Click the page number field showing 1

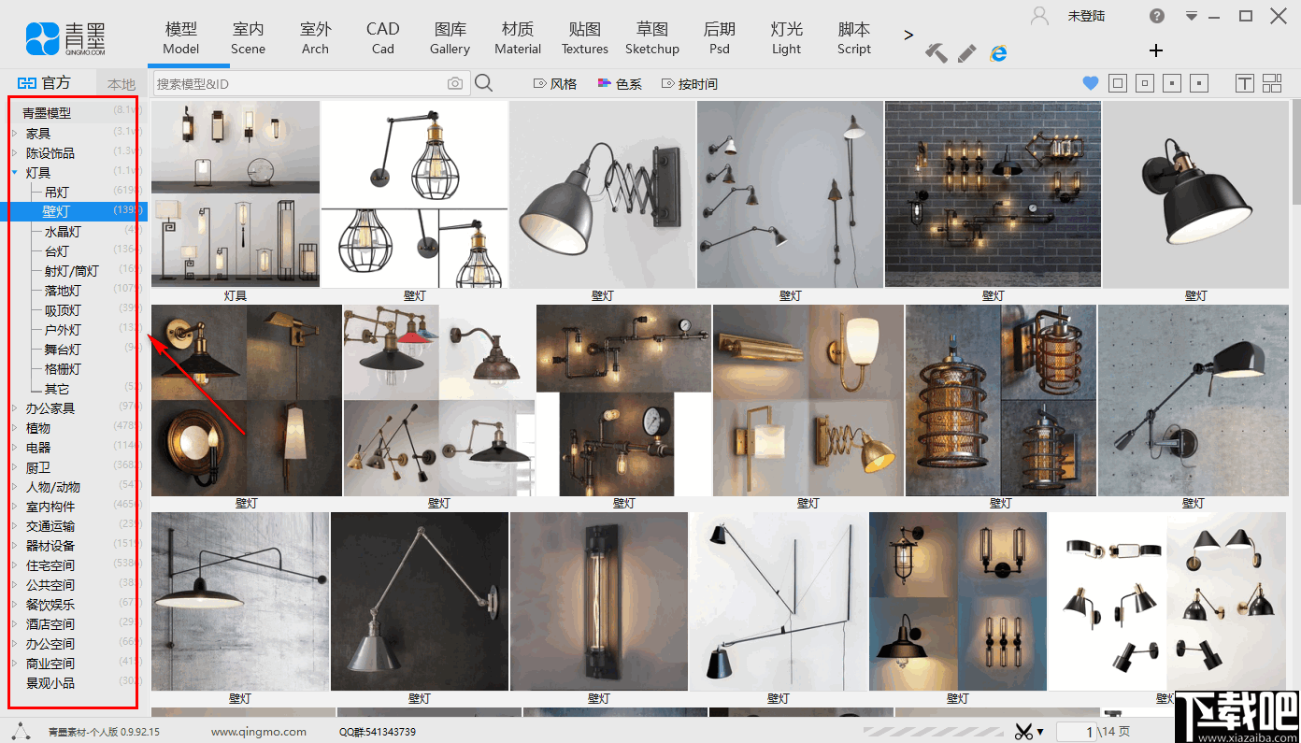1077,732
